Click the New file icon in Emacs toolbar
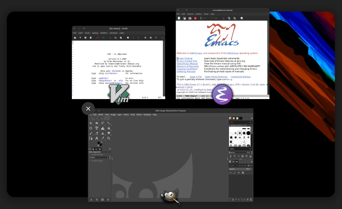This screenshot has width=342, height=209. (179, 18)
